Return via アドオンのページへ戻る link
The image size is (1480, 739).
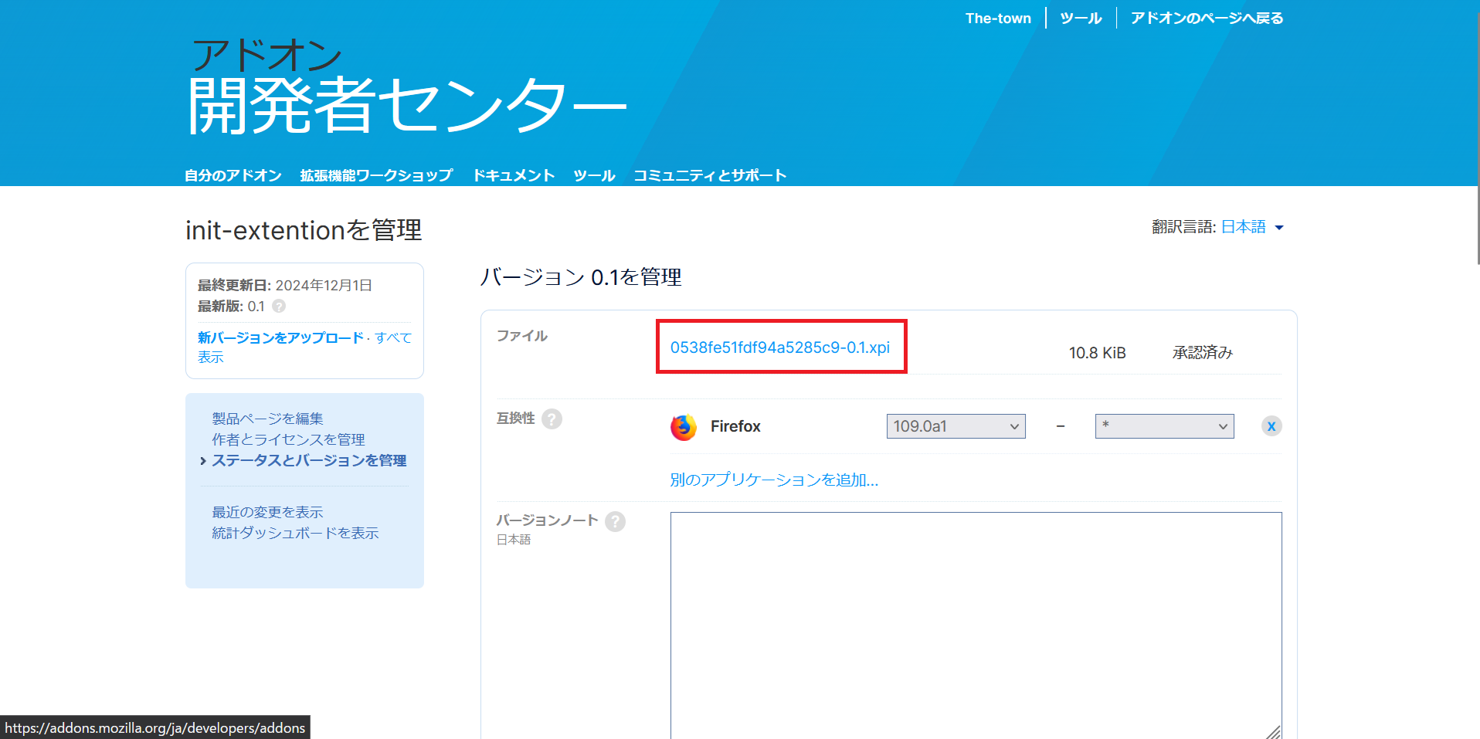[x=1207, y=18]
